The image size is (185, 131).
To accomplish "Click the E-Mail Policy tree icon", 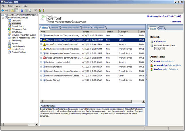I will tap(9, 32).
